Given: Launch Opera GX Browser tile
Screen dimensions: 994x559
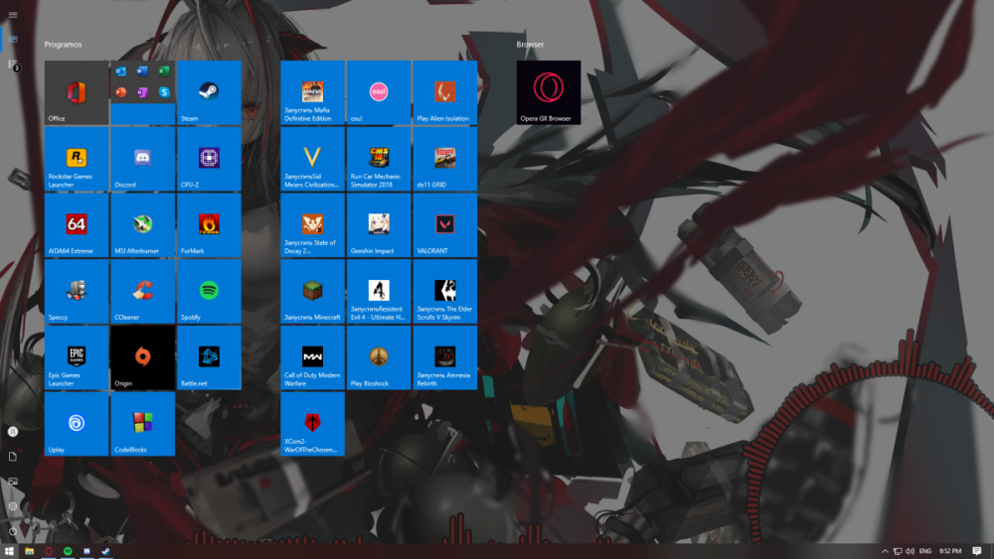Looking at the screenshot, I should click(548, 92).
